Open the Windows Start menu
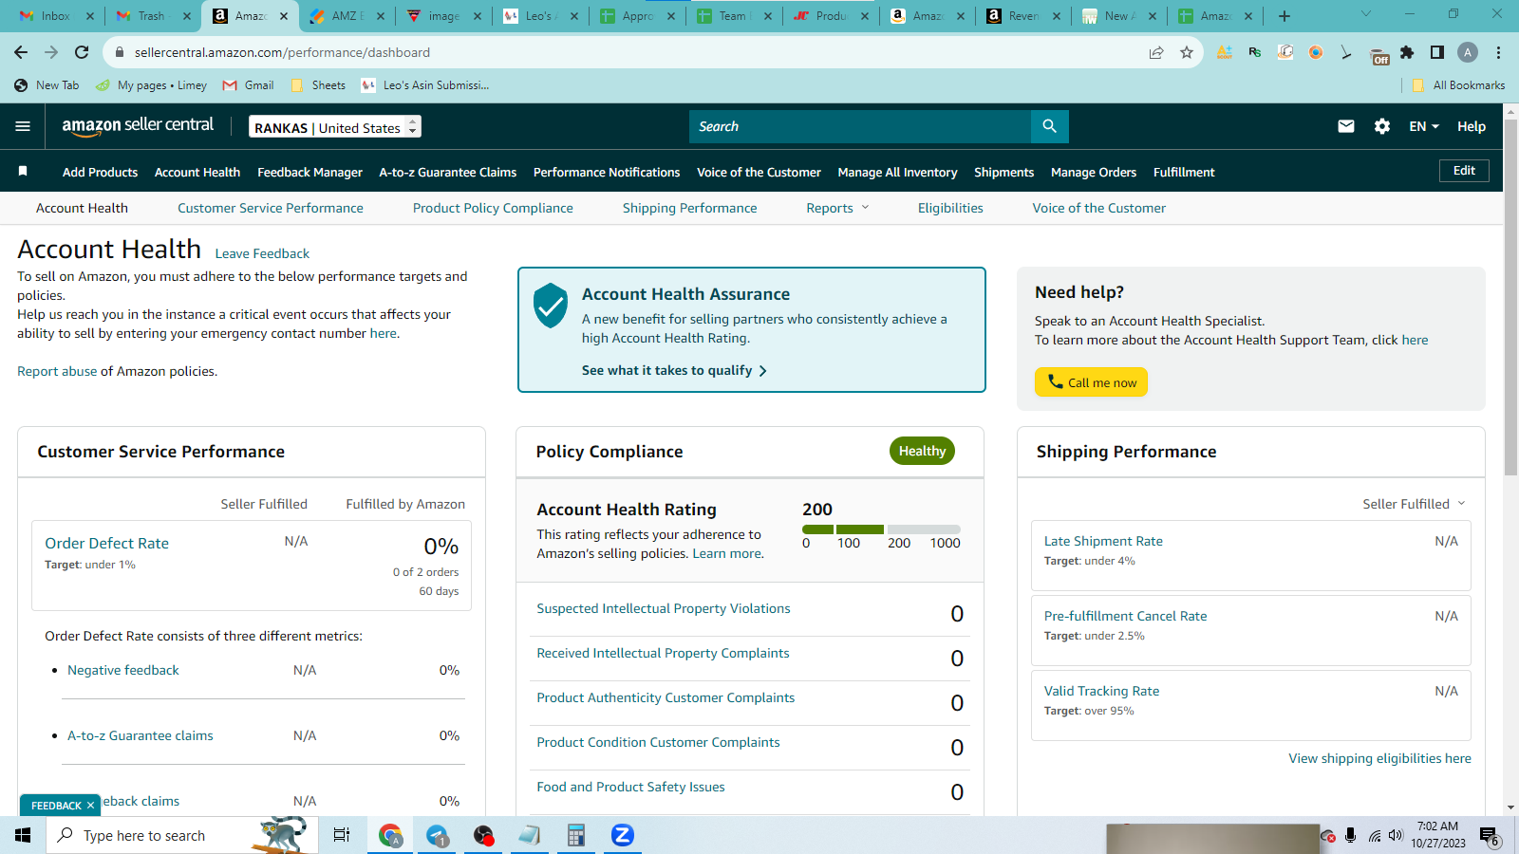 click(x=23, y=835)
